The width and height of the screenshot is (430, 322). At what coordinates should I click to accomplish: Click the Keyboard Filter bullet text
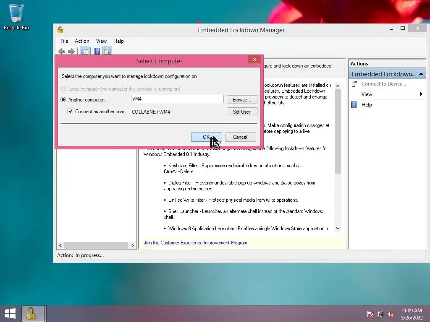[x=233, y=169]
